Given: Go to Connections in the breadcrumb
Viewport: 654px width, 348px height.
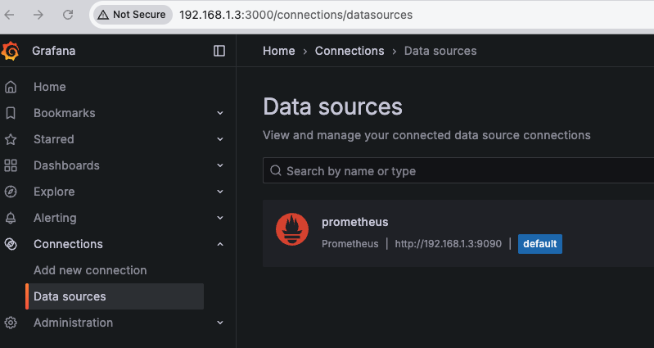Looking at the screenshot, I should 350,51.
